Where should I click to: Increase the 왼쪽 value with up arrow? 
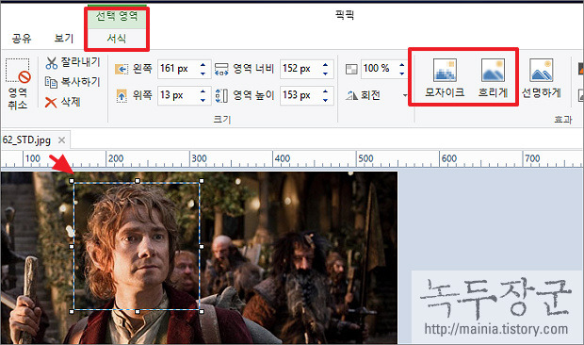[x=203, y=65]
